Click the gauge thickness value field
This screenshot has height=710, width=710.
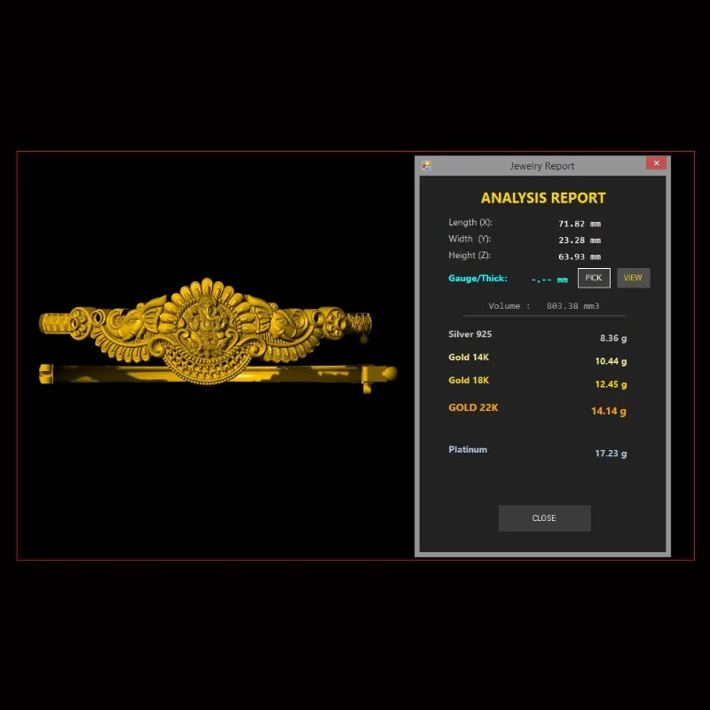[549, 280]
